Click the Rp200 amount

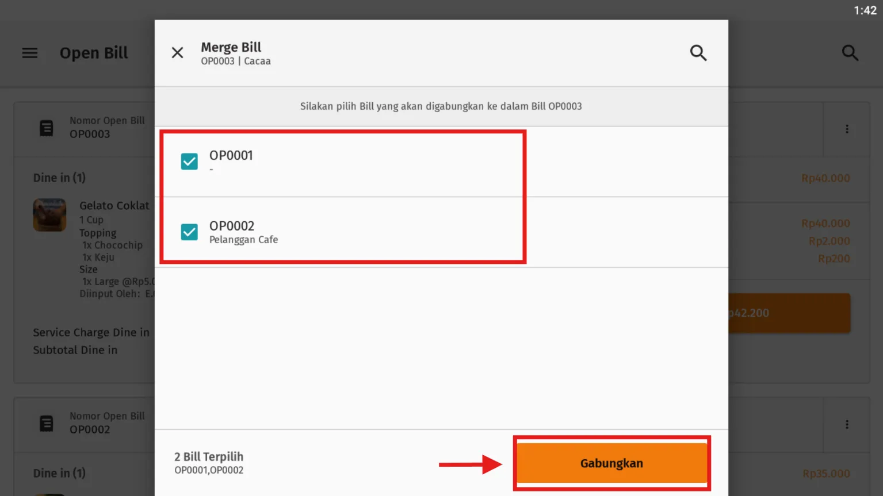pos(834,259)
